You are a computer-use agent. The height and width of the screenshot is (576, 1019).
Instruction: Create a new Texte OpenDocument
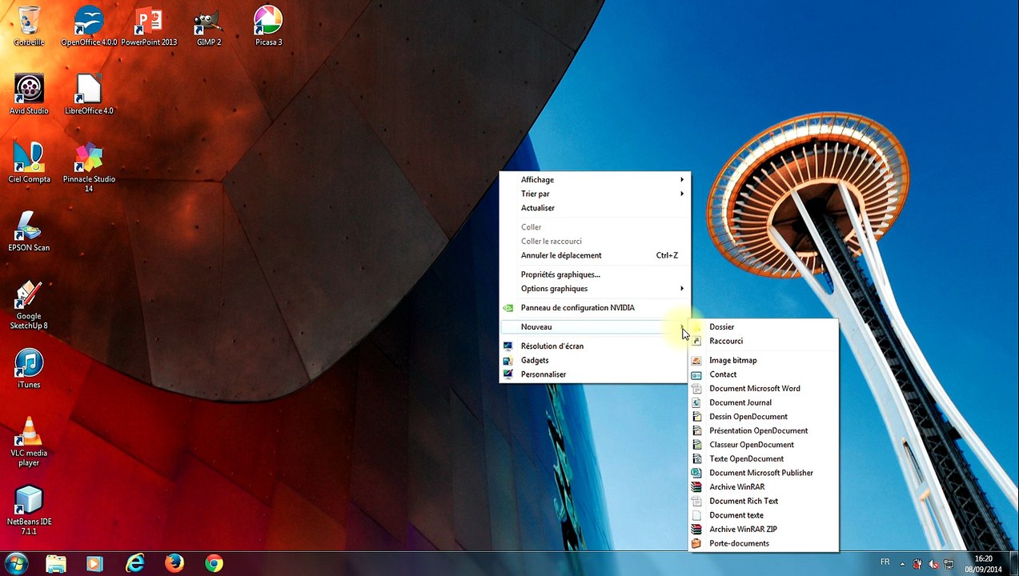(764, 459)
